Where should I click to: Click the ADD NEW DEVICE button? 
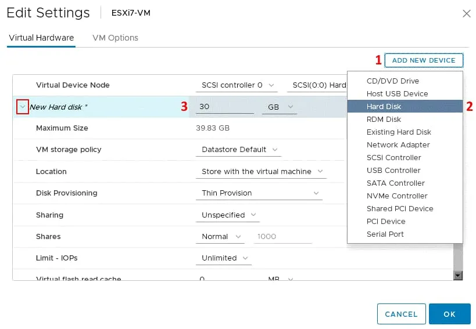(424, 60)
